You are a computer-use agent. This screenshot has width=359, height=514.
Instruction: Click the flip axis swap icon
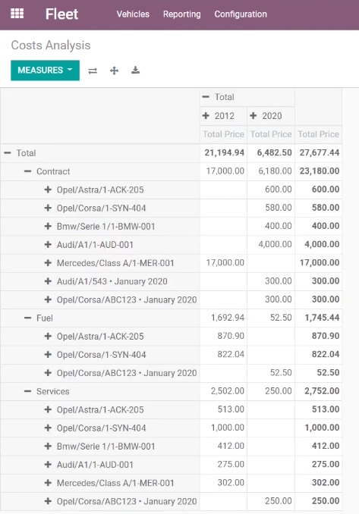click(x=93, y=71)
